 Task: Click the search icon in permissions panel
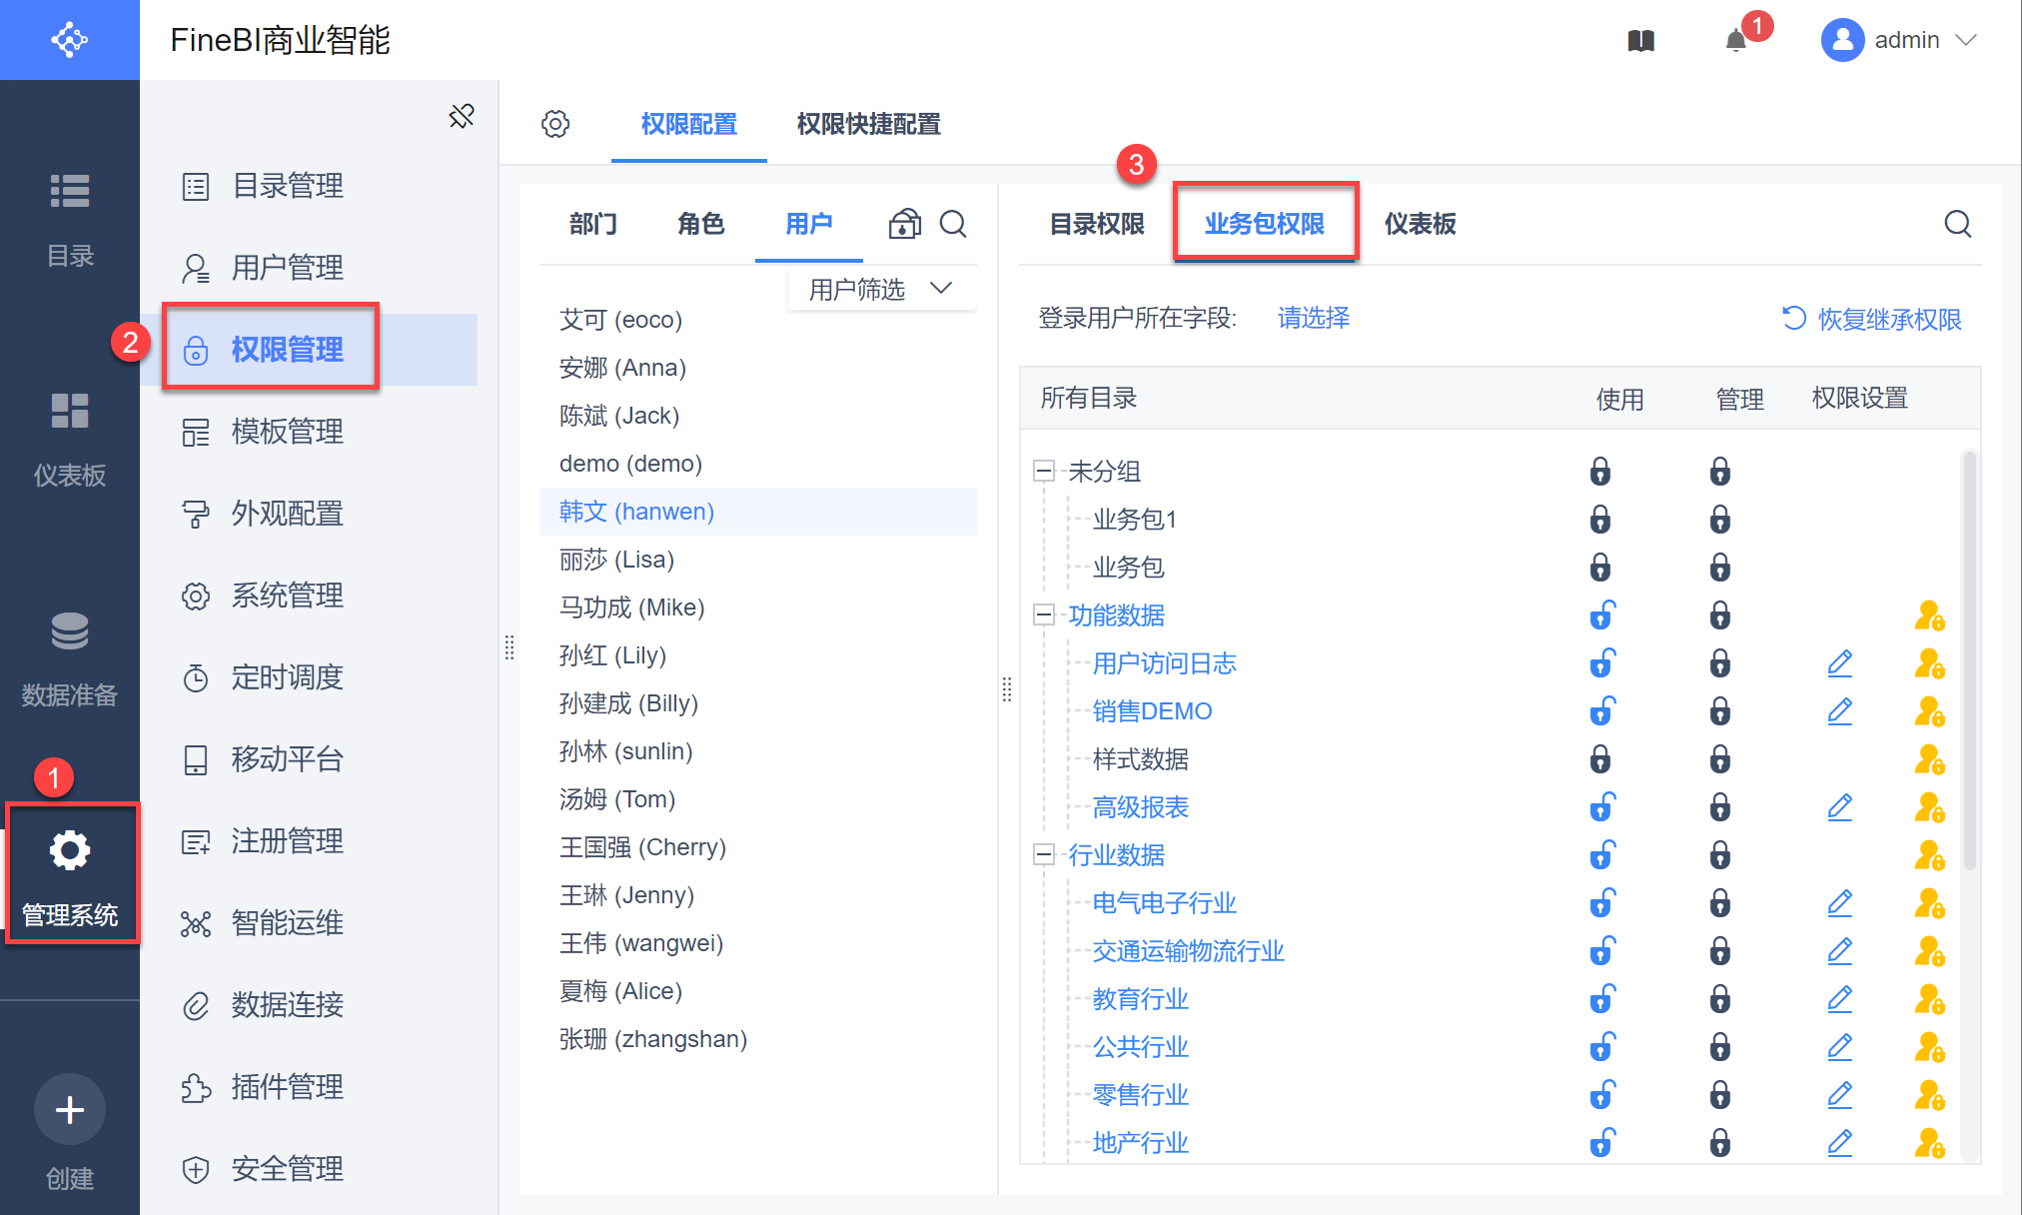1958,224
